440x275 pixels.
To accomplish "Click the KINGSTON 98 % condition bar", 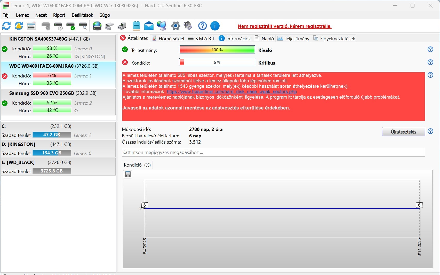I will coord(52,48).
